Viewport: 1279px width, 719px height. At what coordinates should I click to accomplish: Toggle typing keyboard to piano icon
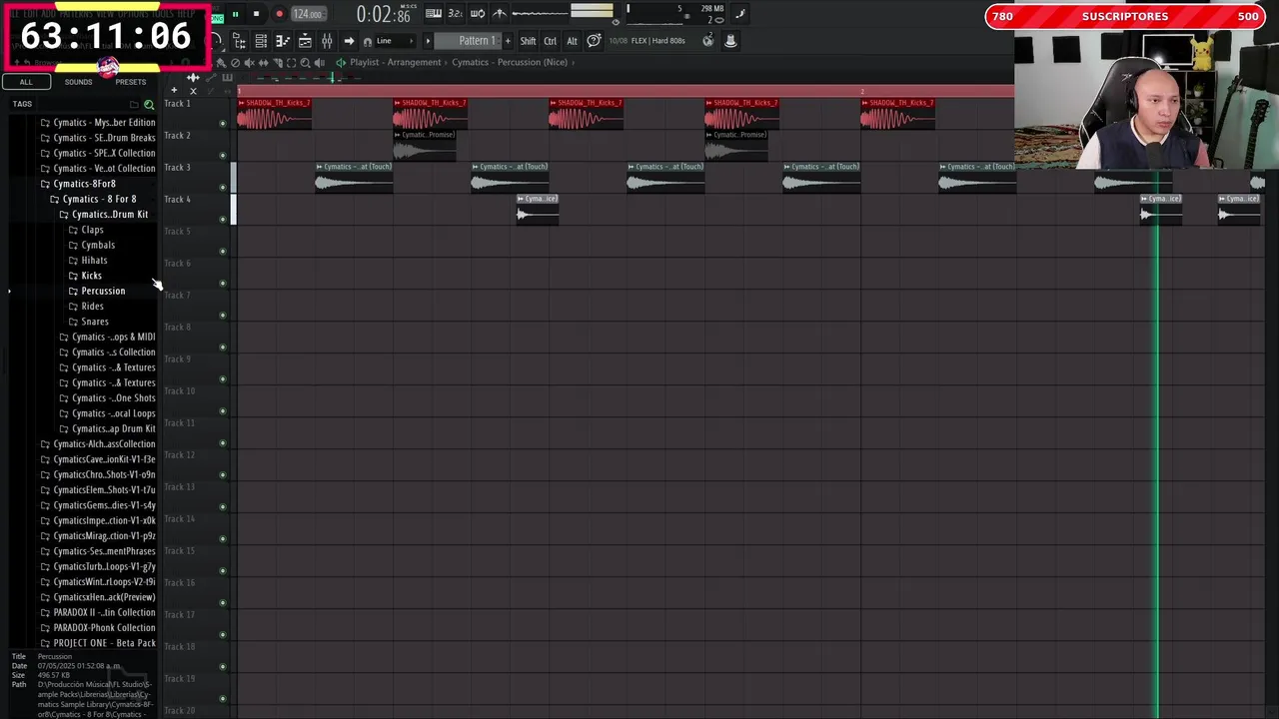(x=434, y=13)
